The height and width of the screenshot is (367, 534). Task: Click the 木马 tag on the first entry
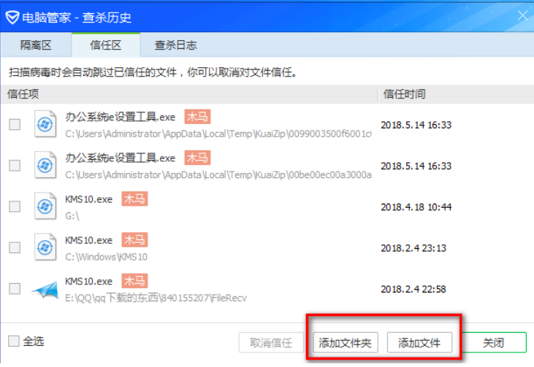(x=197, y=117)
